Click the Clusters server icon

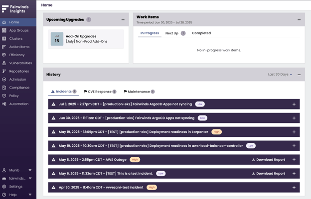[4, 39]
